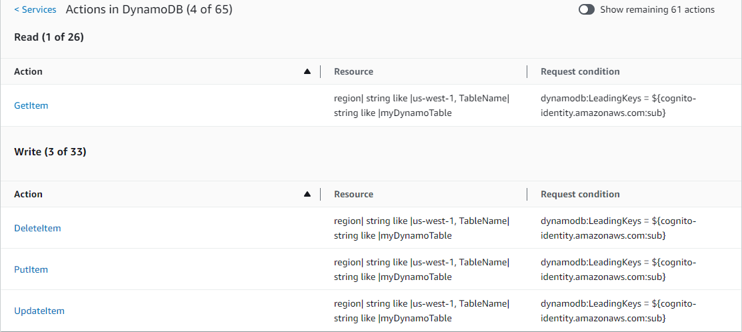The image size is (742, 332).
Task: Click the Read (1 of 26) section heading
Action: point(49,37)
